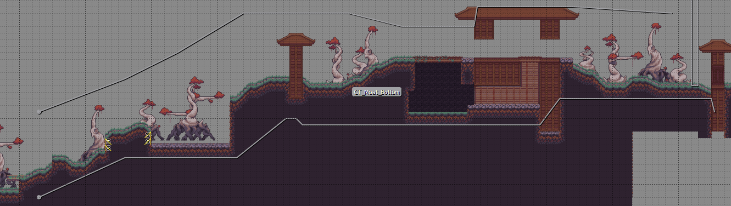The height and width of the screenshot is (206, 731).
Task: Select the large floating pagoda roof
Action: point(517,13)
